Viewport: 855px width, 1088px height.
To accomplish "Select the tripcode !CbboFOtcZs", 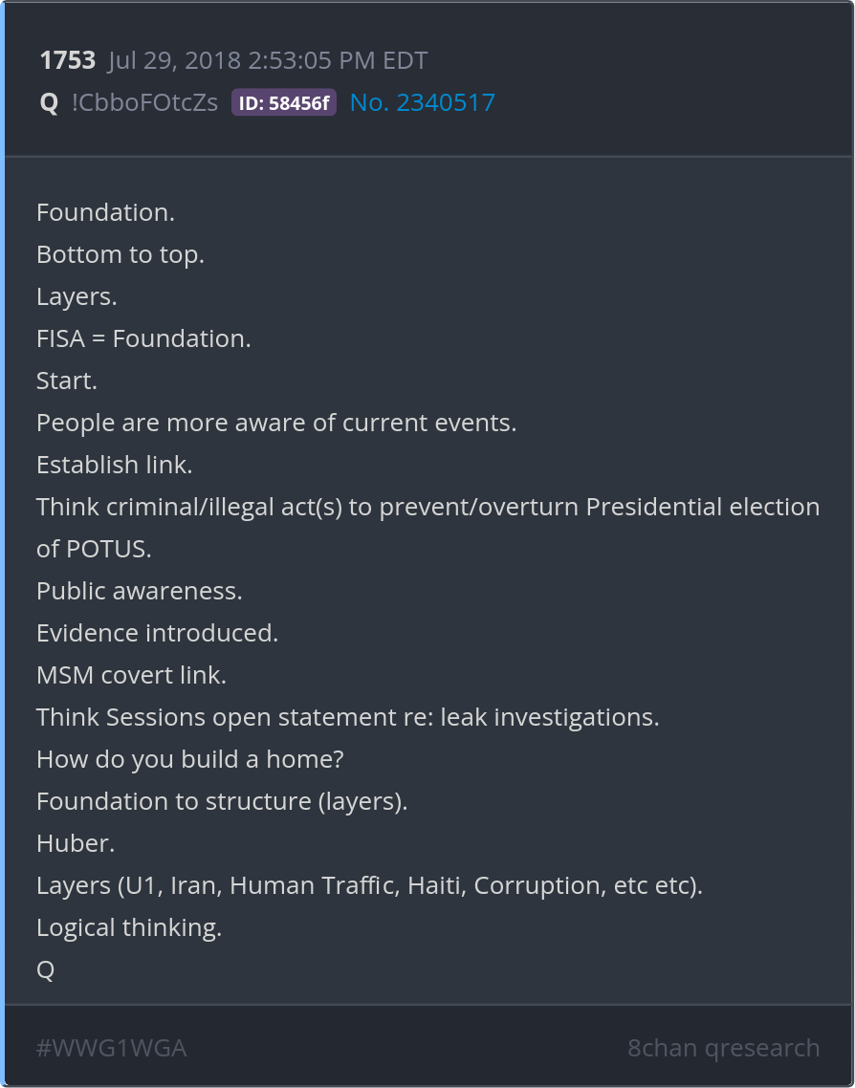I will (x=144, y=103).
